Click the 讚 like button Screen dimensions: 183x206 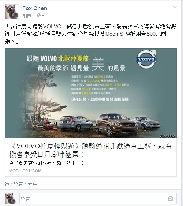(x=7, y=184)
